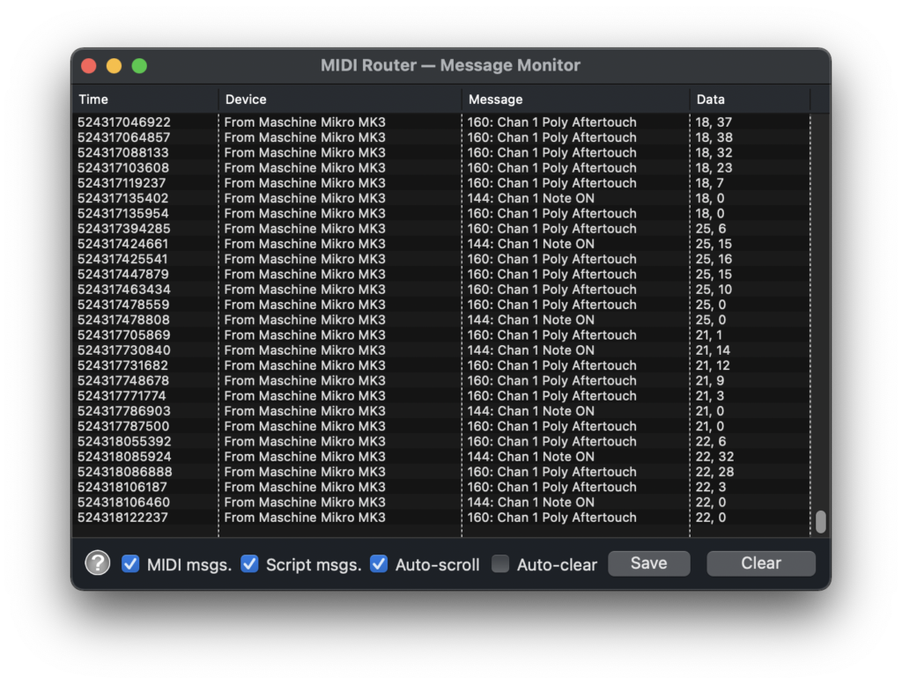Click timestamp 524317771774
Viewport: 902px width, 684px height.
(x=122, y=396)
